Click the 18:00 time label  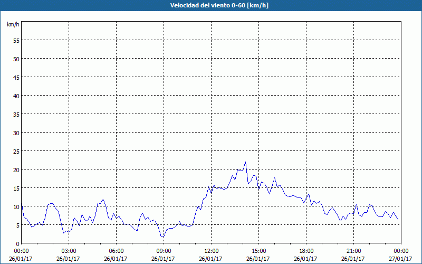click(306, 251)
